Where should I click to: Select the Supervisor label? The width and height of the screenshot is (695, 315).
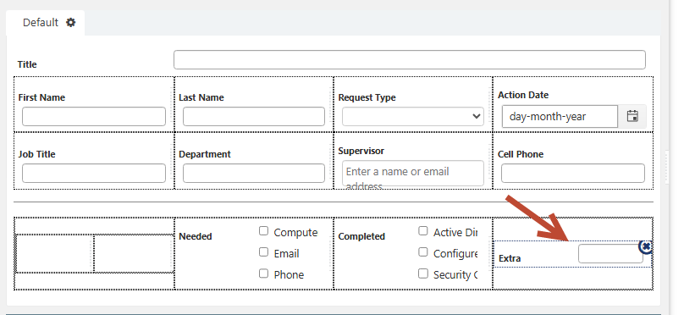(x=361, y=151)
